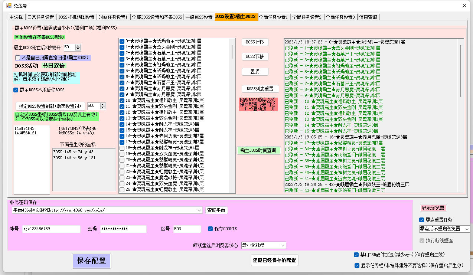The width and height of the screenshot is (473, 275).
Task: Open the 信息查询 tab
Action: (x=368, y=17)
